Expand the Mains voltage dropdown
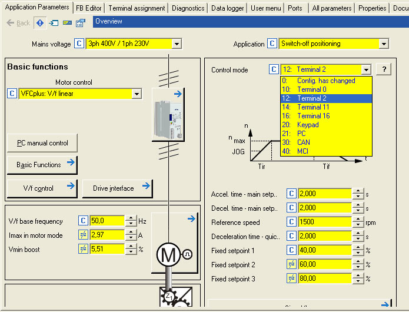The image size is (409, 312). click(x=177, y=44)
